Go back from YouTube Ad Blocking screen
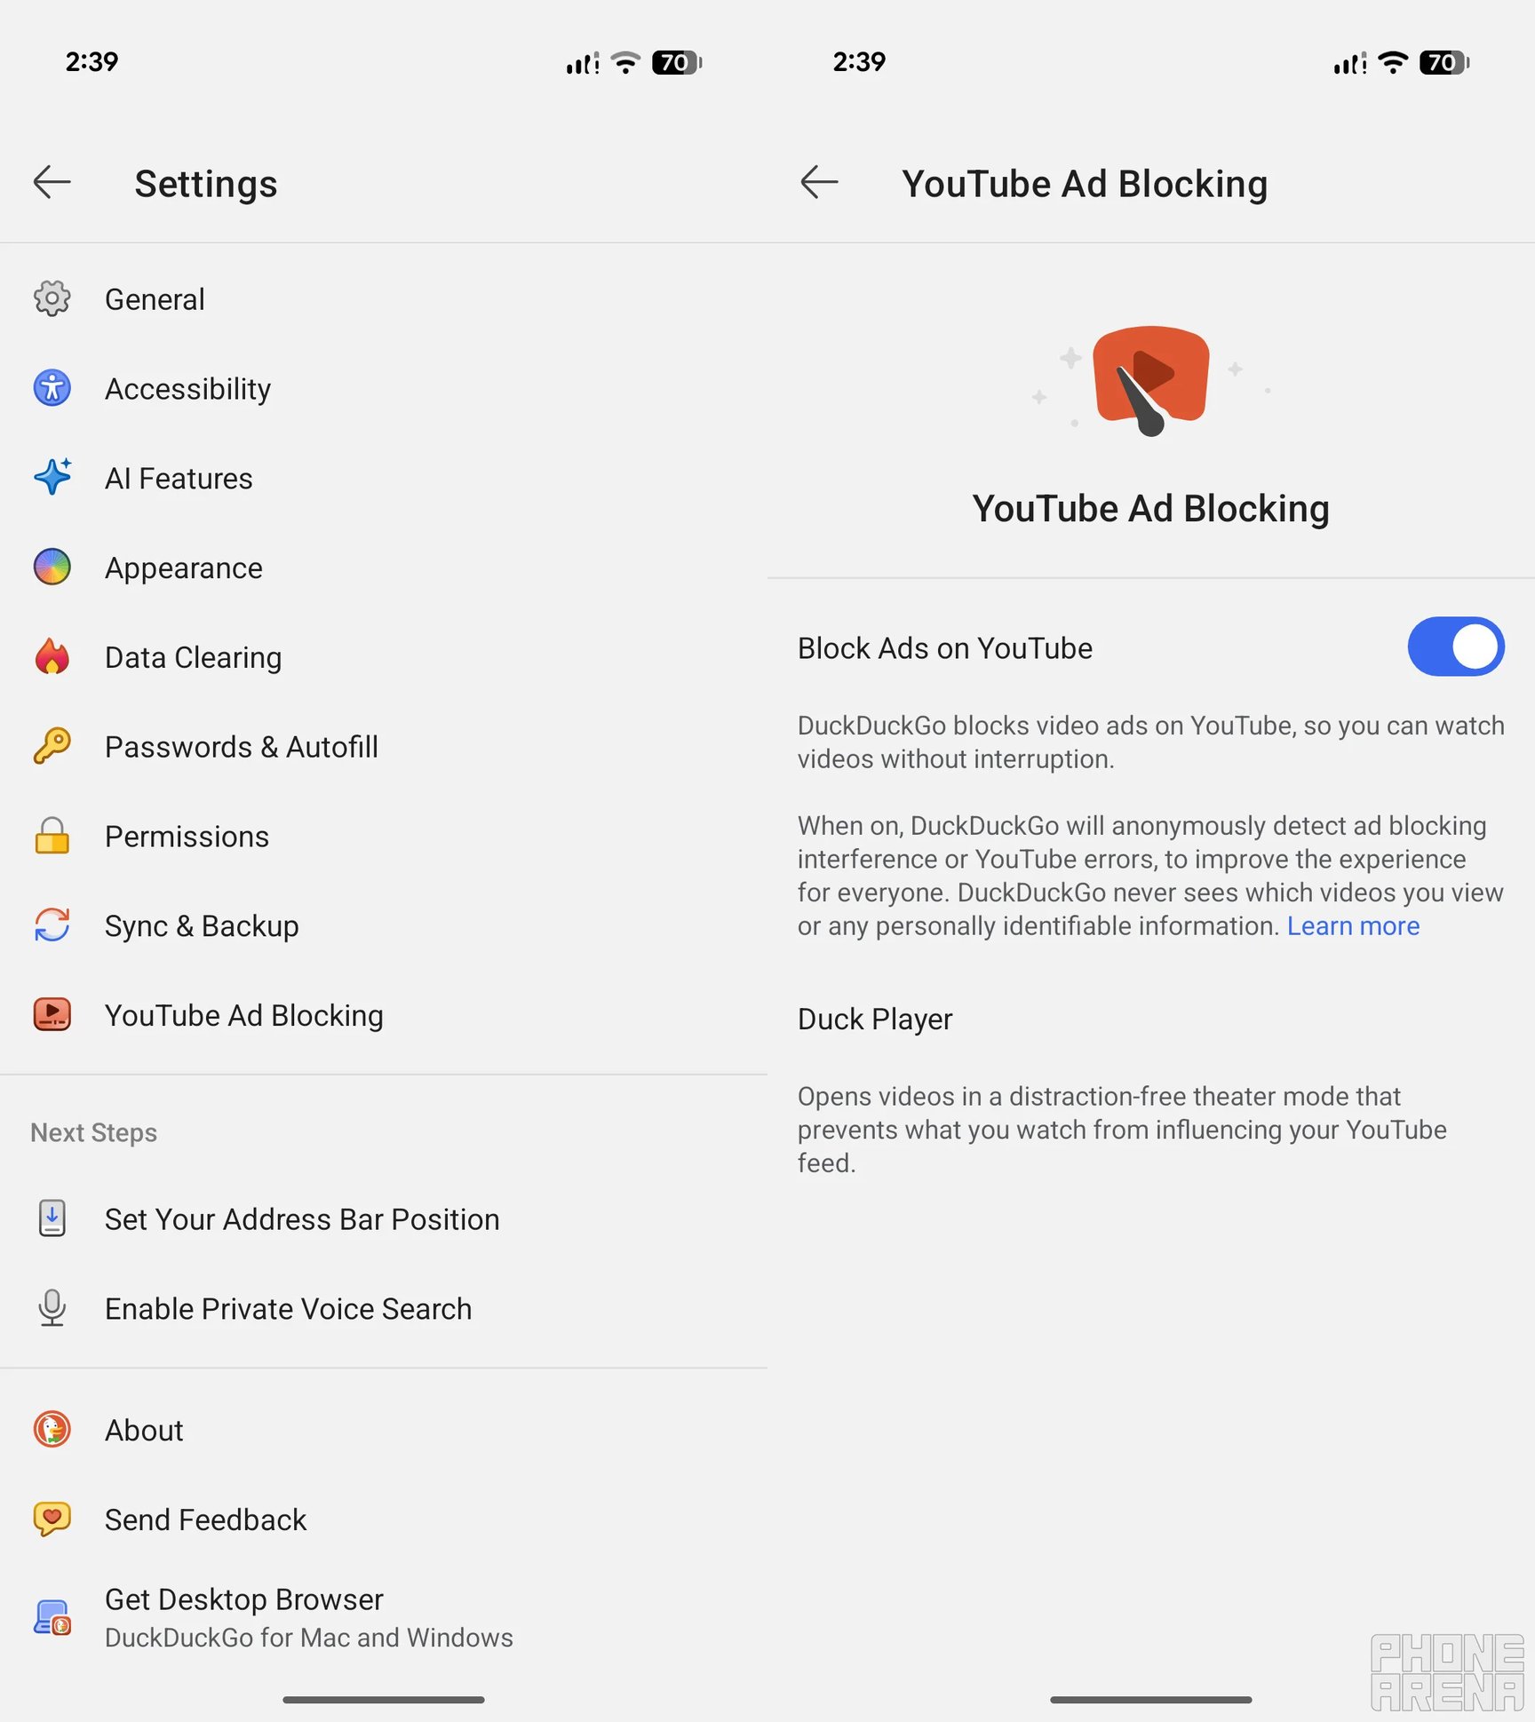 [818, 183]
